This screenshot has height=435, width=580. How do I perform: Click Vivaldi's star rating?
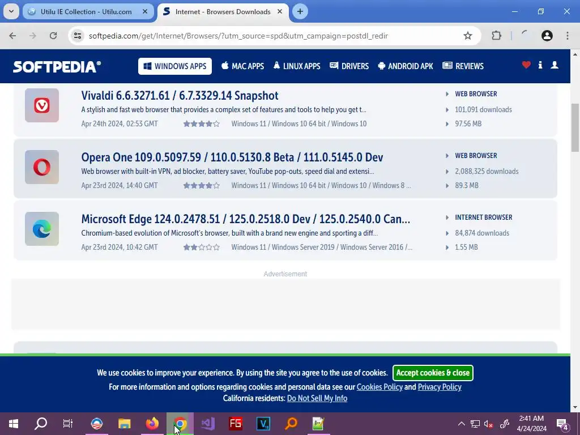[x=201, y=124]
